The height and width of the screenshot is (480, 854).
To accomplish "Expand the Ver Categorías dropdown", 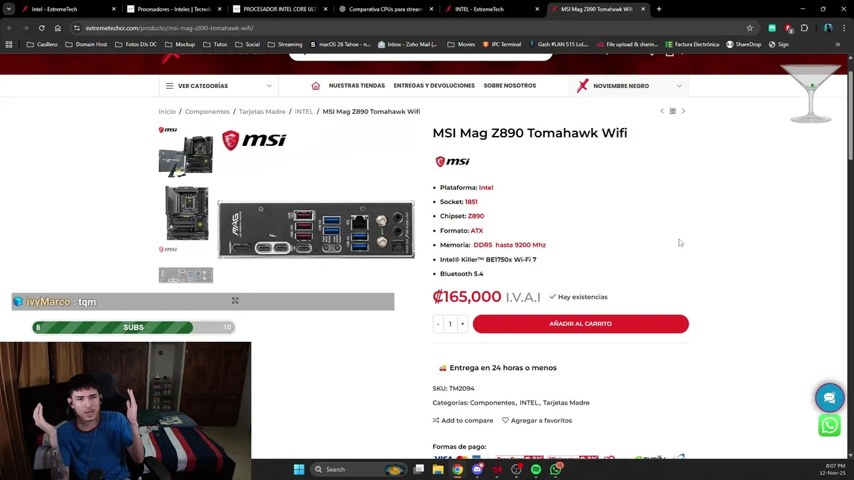I will [x=218, y=86].
